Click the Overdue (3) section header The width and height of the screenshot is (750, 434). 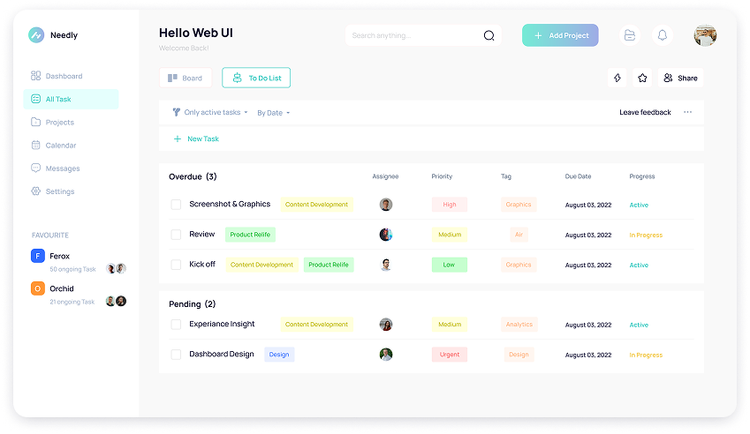coord(193,176)
